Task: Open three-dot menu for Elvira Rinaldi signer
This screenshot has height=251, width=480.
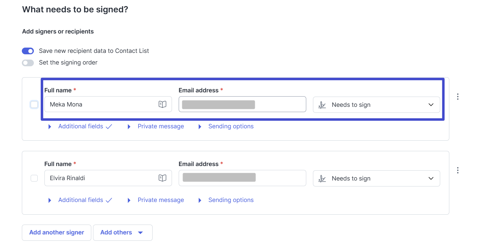Action: [457, 170]
